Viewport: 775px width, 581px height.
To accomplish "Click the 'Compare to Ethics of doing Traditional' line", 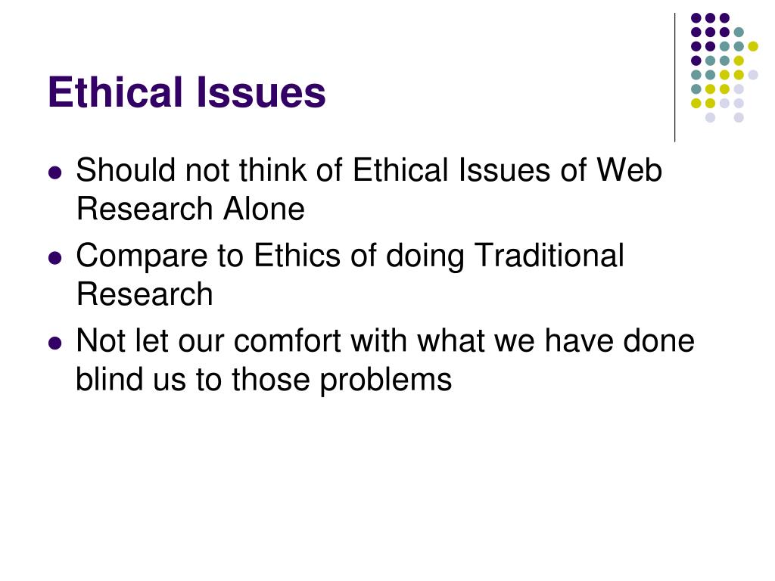I will (350, 256).
